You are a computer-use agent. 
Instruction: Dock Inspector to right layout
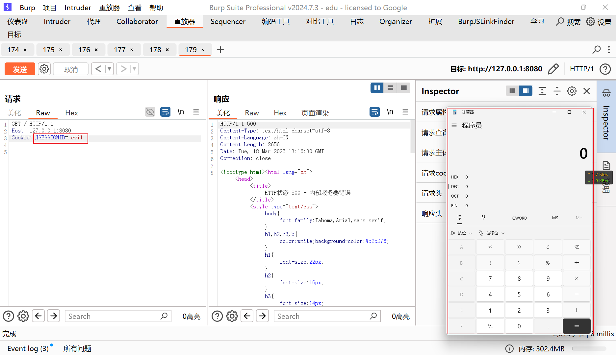click(x=526, y=91)
